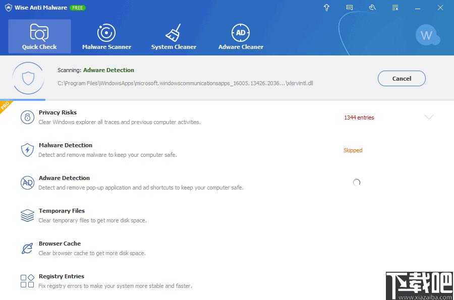Screen dimensions: 454x300
Task: Click the FREE edition badge
Action: click(78, 8)
